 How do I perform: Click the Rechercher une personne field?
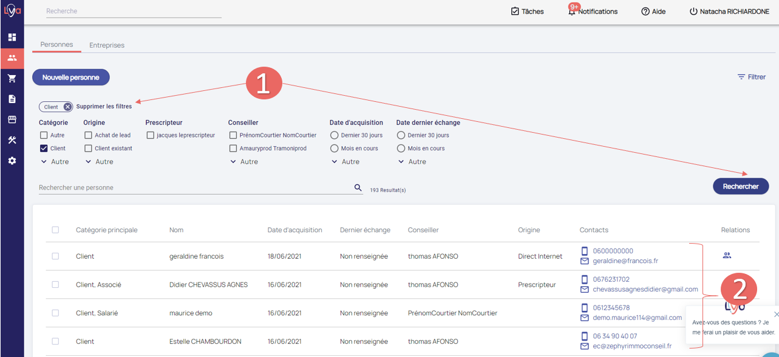[x=194, y=188]
